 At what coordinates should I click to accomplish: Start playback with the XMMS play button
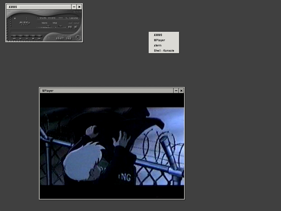pos(21,38)
